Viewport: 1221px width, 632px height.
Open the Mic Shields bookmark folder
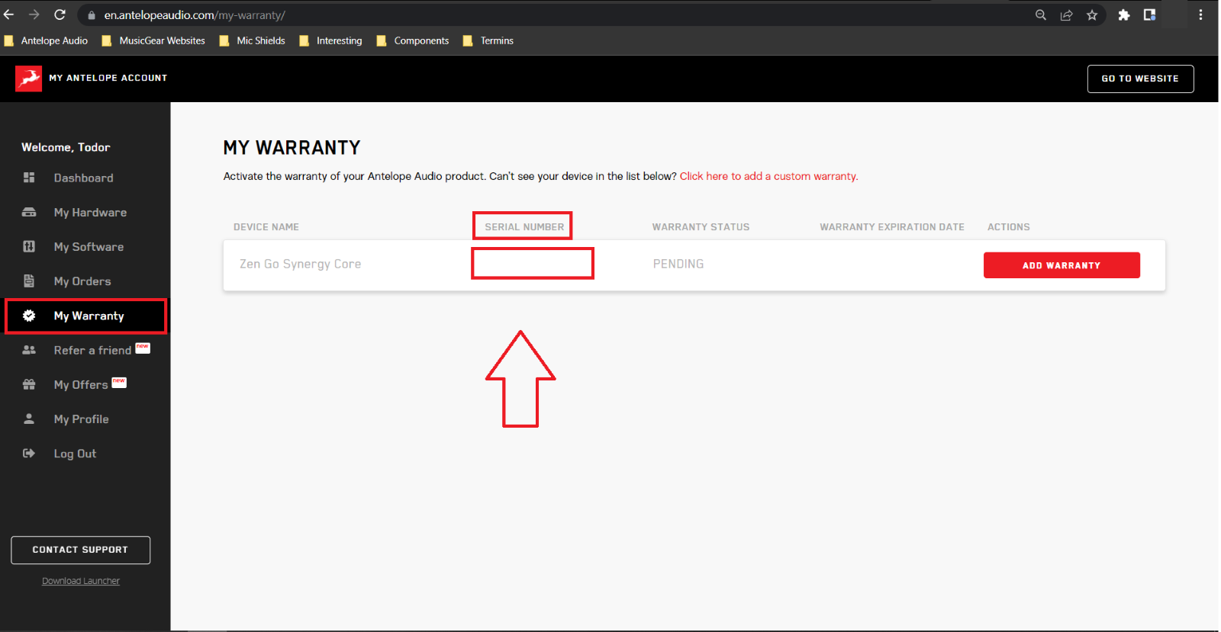pos(253,40)
